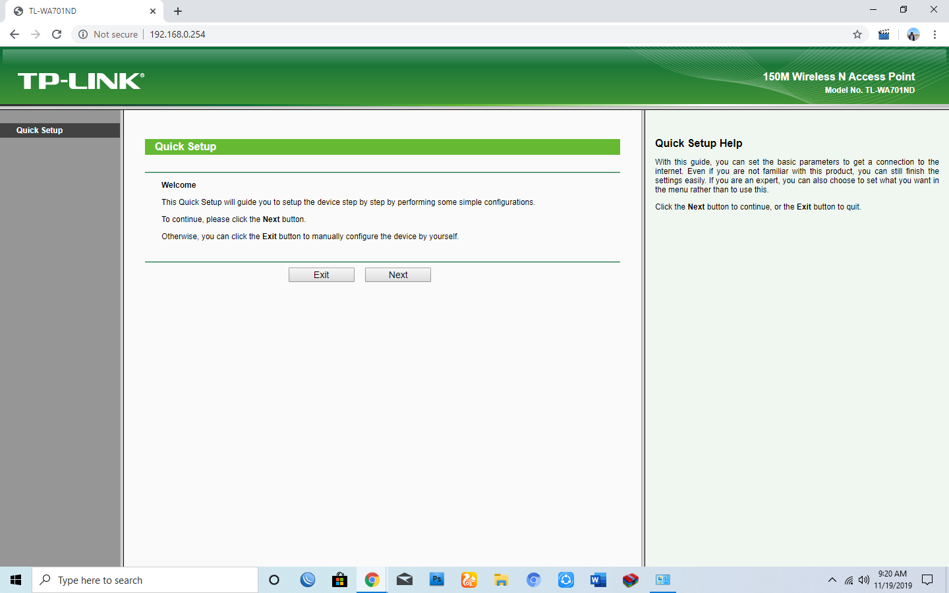
Task: Click the Exit button
Action: (322, 275)
